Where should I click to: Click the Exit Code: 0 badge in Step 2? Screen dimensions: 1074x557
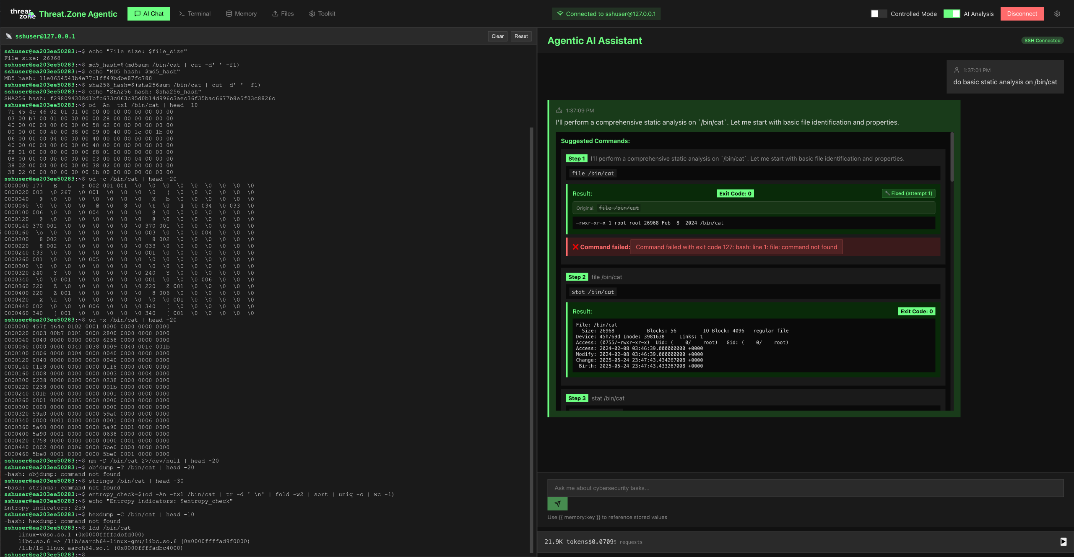coord(916,311)
